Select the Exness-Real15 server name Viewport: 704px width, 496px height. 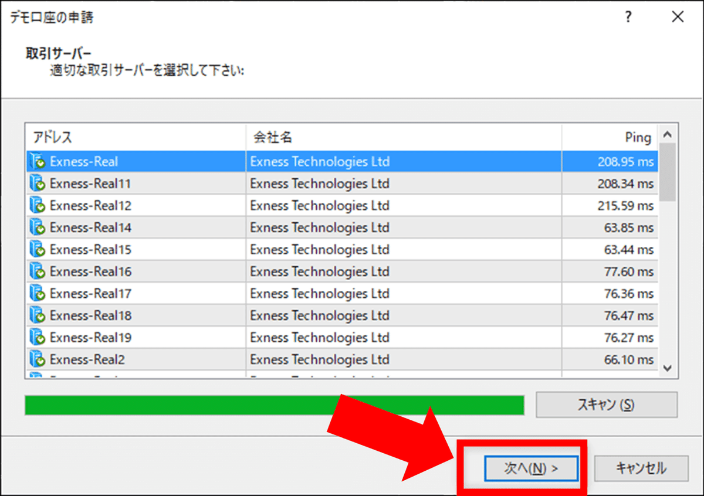pos(90,250)
